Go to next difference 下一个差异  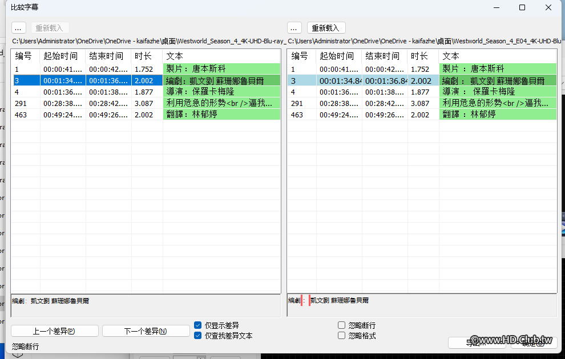point(146,331)
